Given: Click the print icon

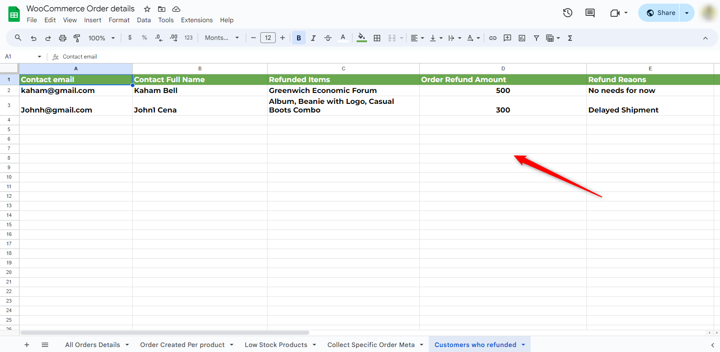Looking at the screenshot, I should [63, 38].
